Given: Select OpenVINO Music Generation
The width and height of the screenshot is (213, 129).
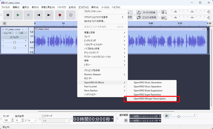Looking at the screenshot, I should 151,82.
